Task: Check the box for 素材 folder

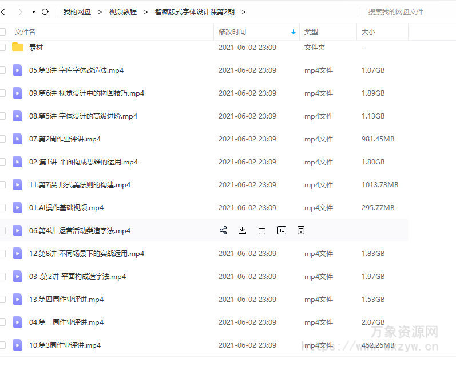Action: point(3,47)
